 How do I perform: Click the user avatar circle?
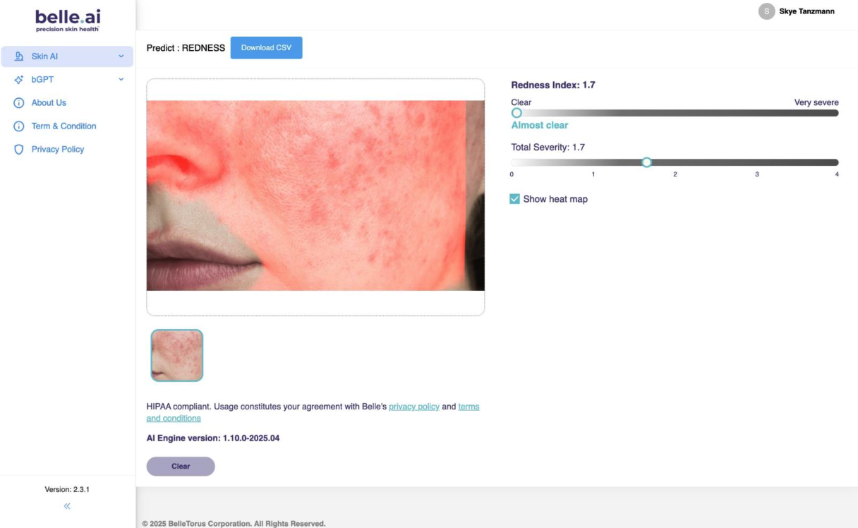[766, 11]
